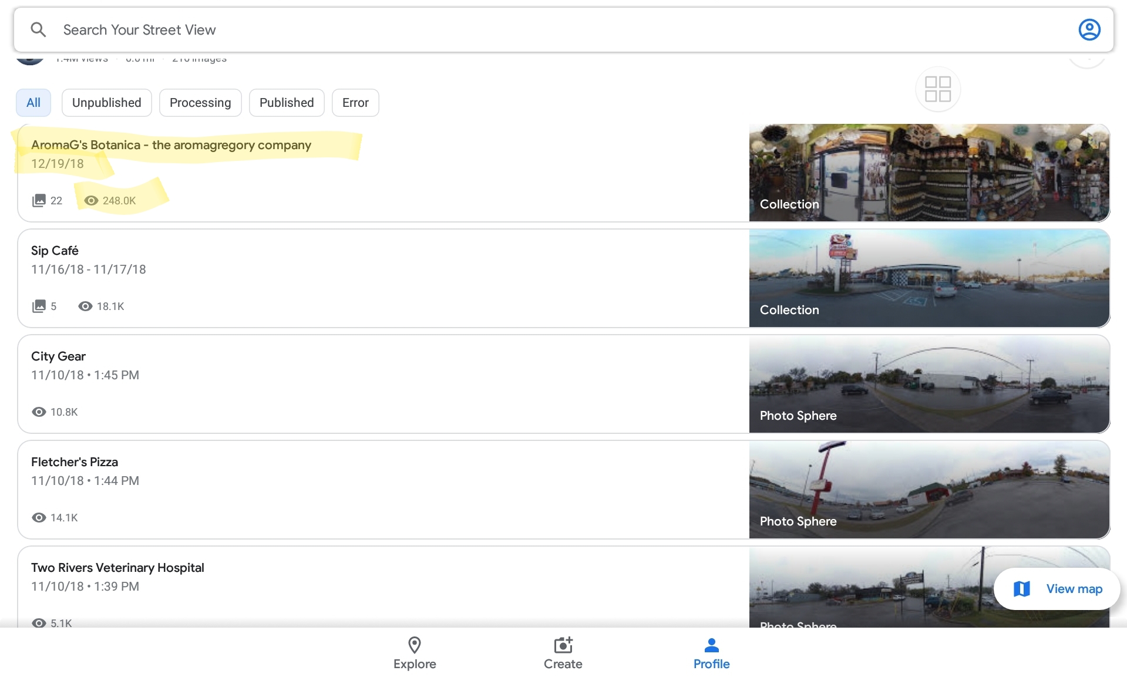
Task: Open Fletcher's Pizza photo sphere thumbnail
Action: 930,490
